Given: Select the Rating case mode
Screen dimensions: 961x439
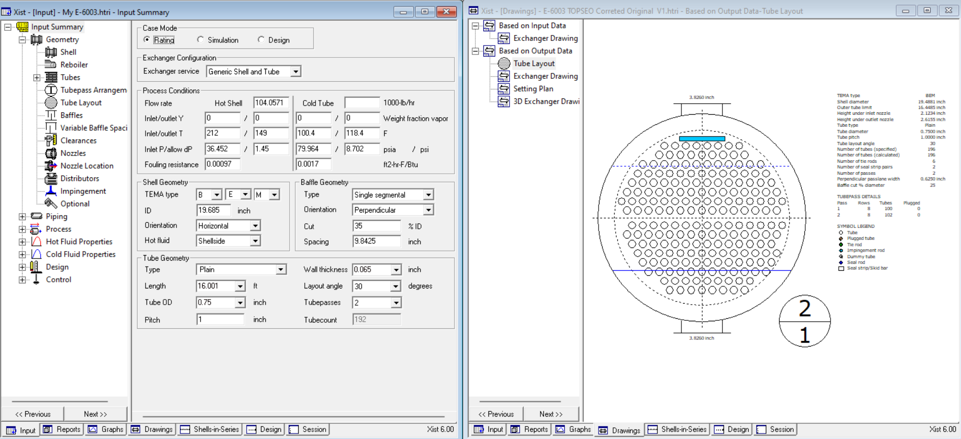Looking at the screenshot, I should (x=147, y=40).
